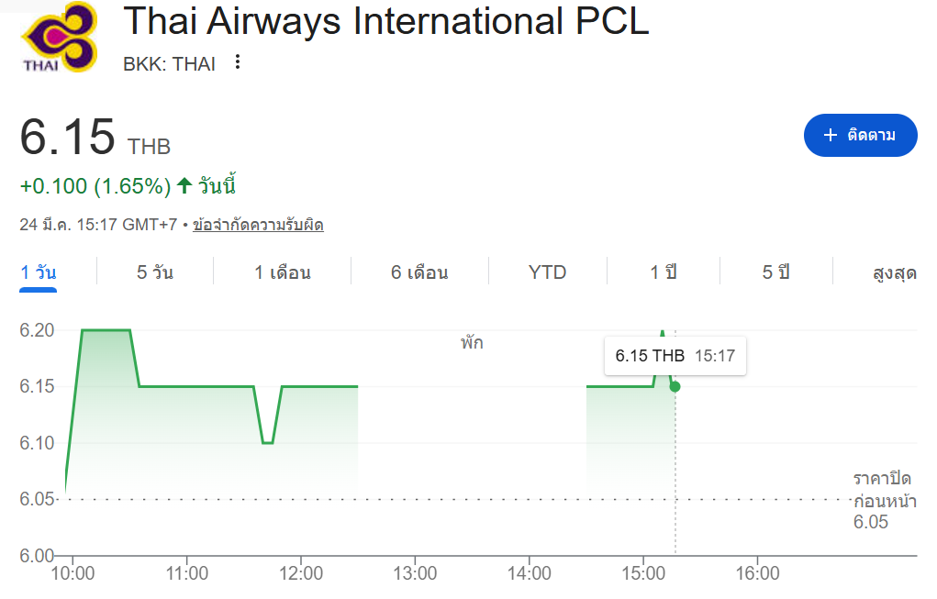937x599 pixels.
Task: Click the 6.15 THB price tooltip
Action: point(675,356)
